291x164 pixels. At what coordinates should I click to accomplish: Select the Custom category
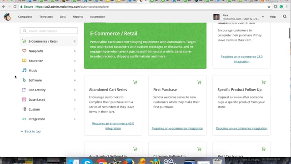49,109
